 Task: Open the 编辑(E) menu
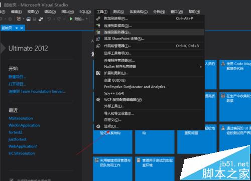pos(16,12)
